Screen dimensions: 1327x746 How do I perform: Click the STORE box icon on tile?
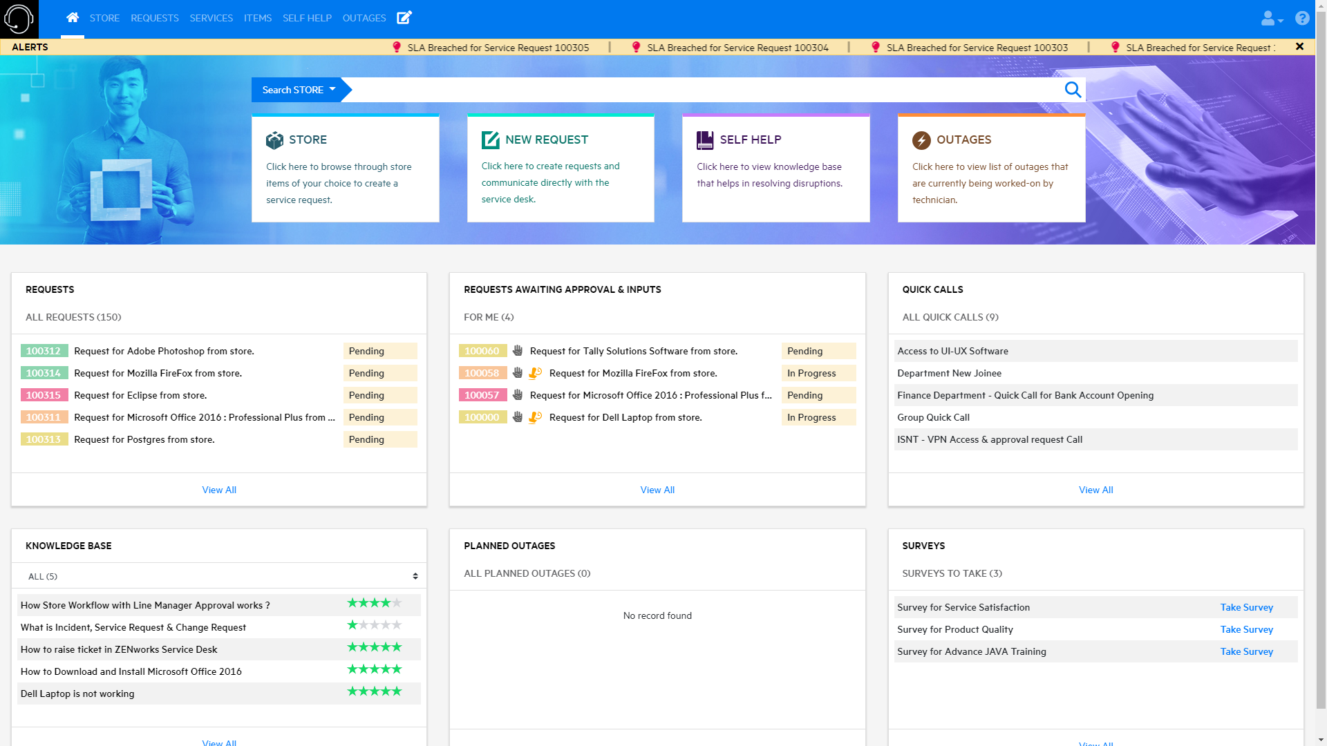click(274, 140)
